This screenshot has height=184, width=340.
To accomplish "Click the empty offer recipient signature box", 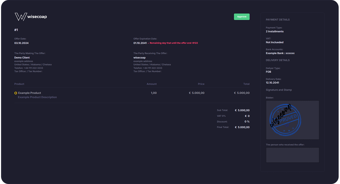I will click(292, 155).
